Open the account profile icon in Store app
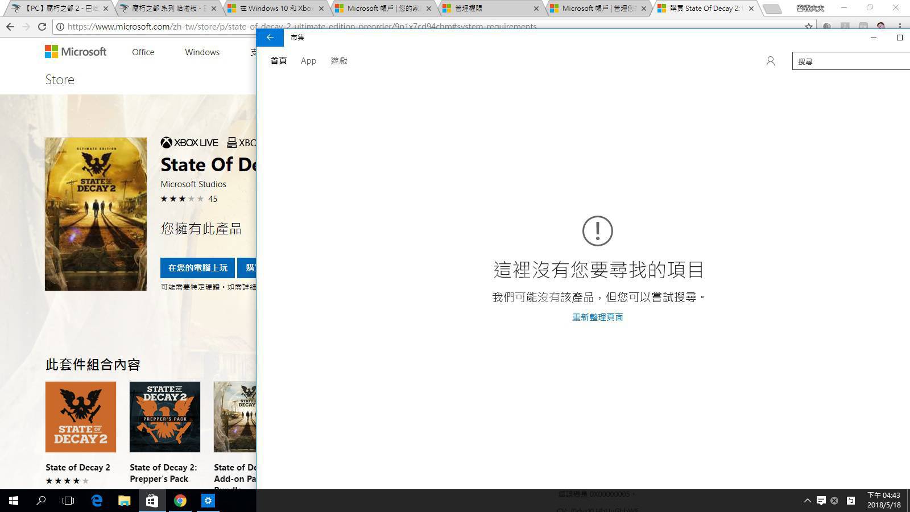The image size is (910, 512). click(x=771, y=61)
